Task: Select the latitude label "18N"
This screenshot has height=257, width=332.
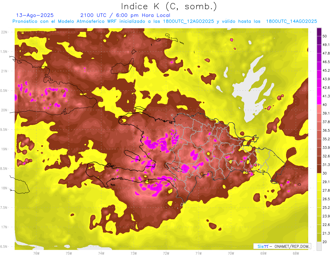Action: click(x=4, y=188)
